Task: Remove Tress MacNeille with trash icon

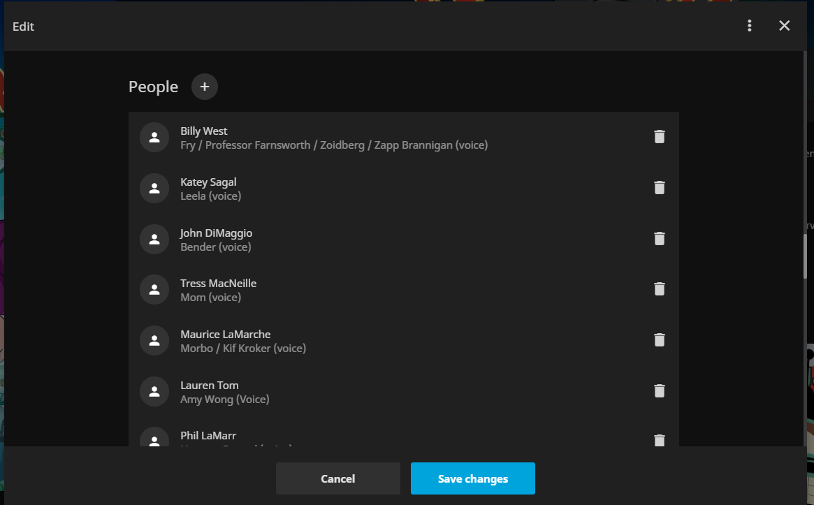Action: [659, 289]
